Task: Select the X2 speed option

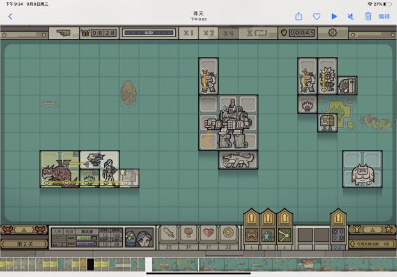Action: click(x=208, y=33)
